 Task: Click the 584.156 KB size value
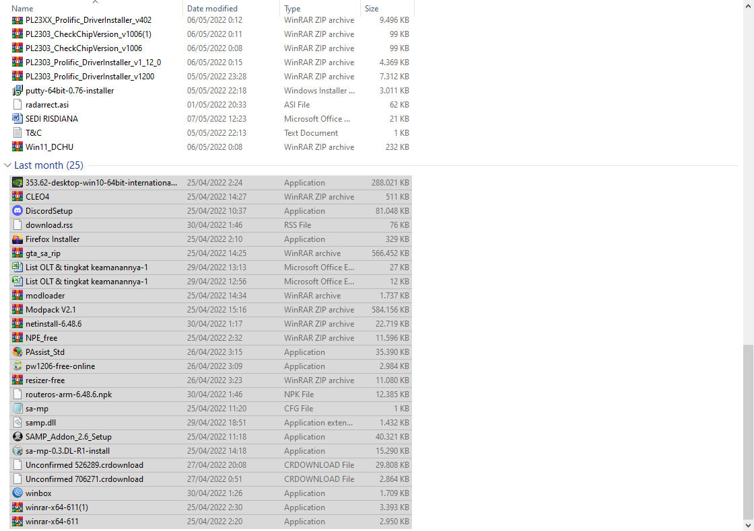click(390, 310)
